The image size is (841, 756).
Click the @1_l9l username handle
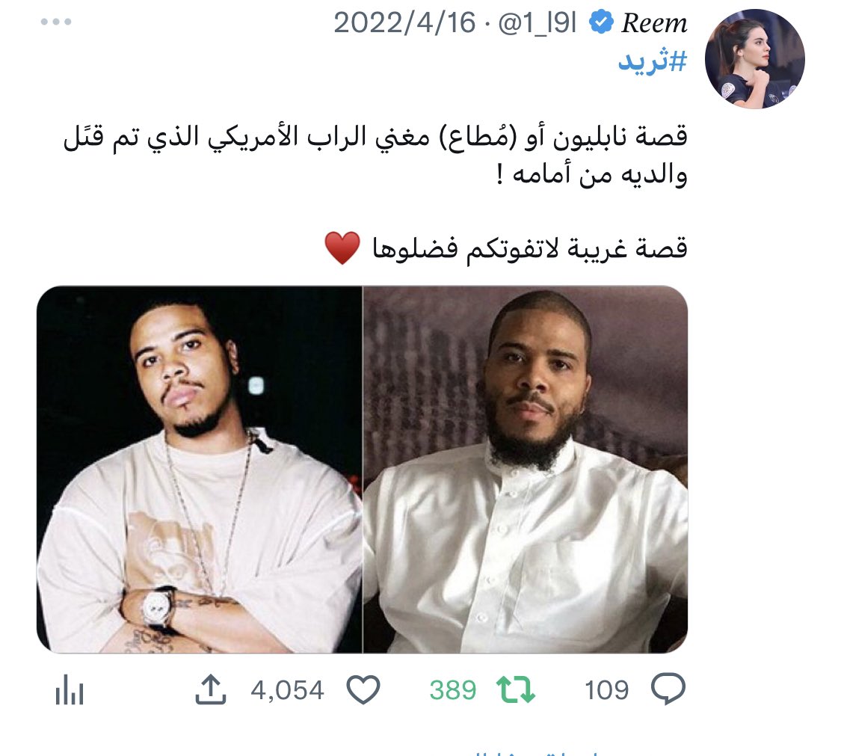click(x=537, y=23)
